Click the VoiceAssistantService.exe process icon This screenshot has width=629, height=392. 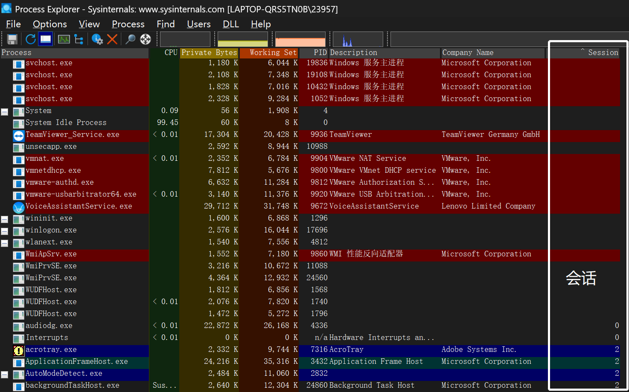pyautogui.click(x=19, y=208)
